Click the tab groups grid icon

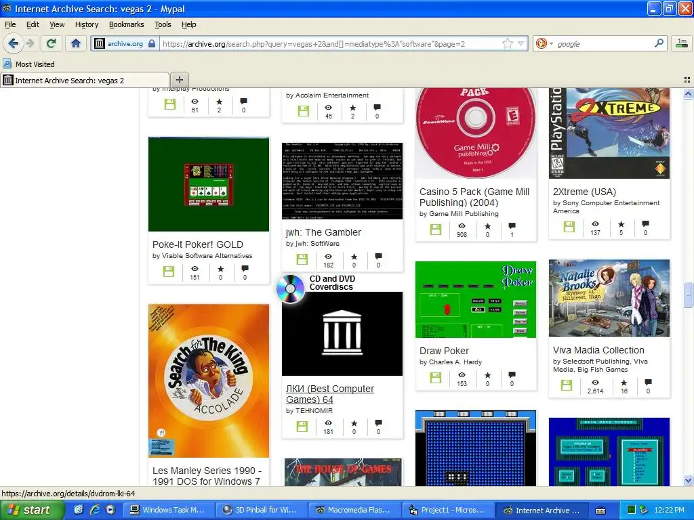click(687, 80)
